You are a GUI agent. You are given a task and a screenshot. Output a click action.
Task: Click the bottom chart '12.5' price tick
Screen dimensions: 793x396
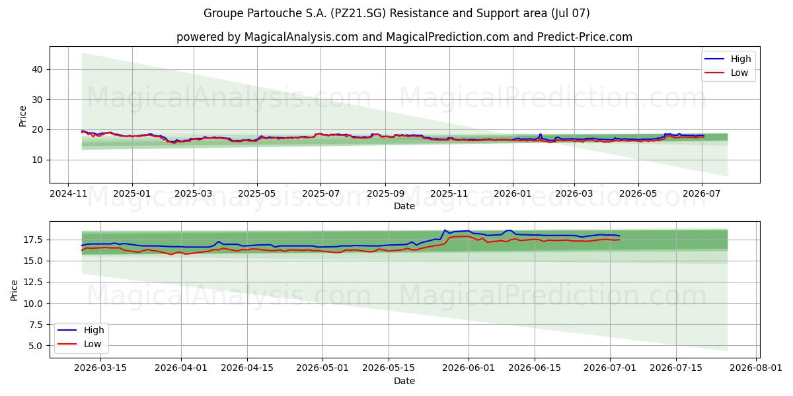34,282
